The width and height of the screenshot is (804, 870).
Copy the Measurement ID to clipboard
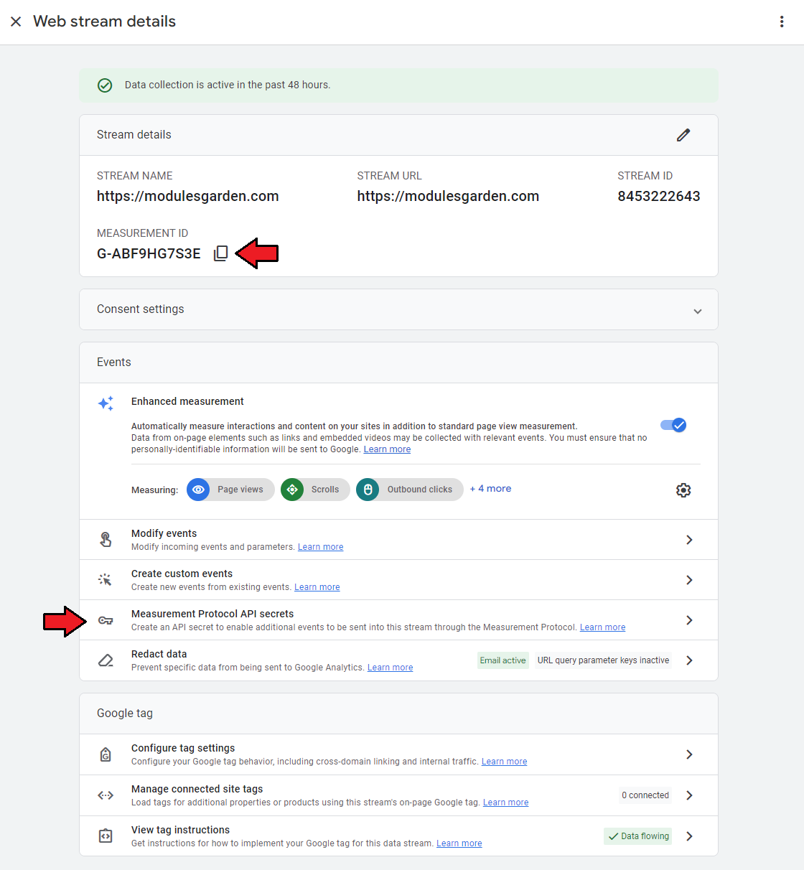tap(221, 253)
